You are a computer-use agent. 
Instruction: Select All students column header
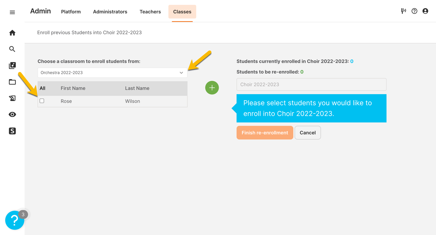[42, 88]
